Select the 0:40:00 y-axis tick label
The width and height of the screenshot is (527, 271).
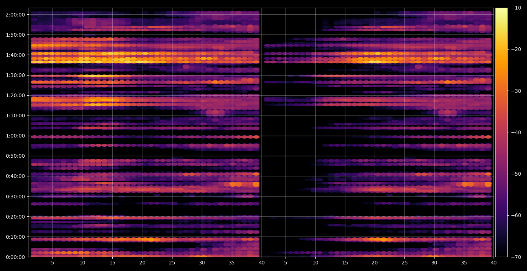pos(15,176)
